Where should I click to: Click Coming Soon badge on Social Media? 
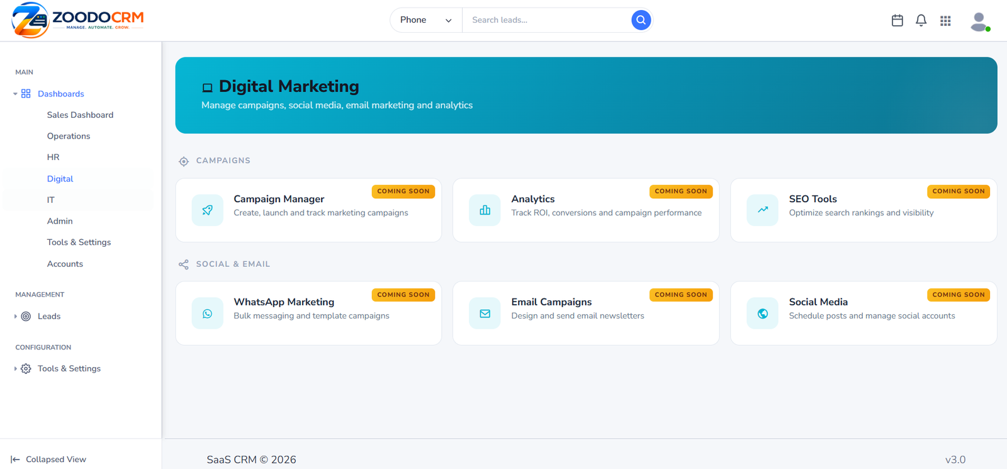[x=959, y=295]
